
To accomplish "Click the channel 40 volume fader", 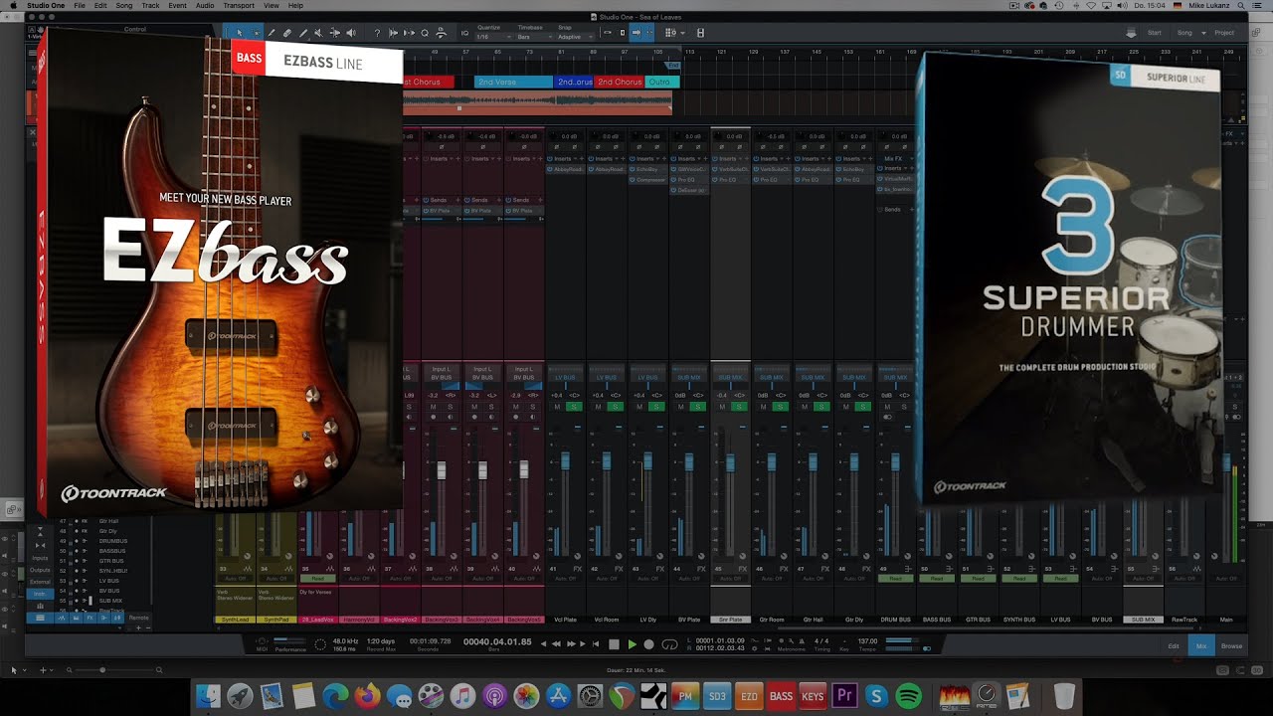I will pyautogui.click(x=524, y=469).
